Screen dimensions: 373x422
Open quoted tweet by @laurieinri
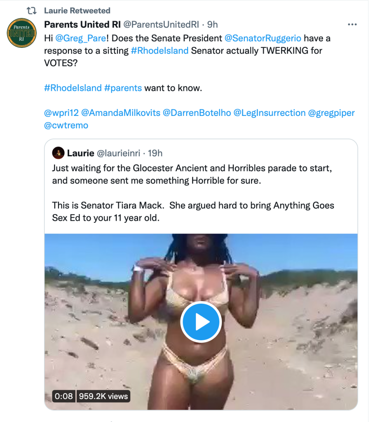click(x=201, y=186)
